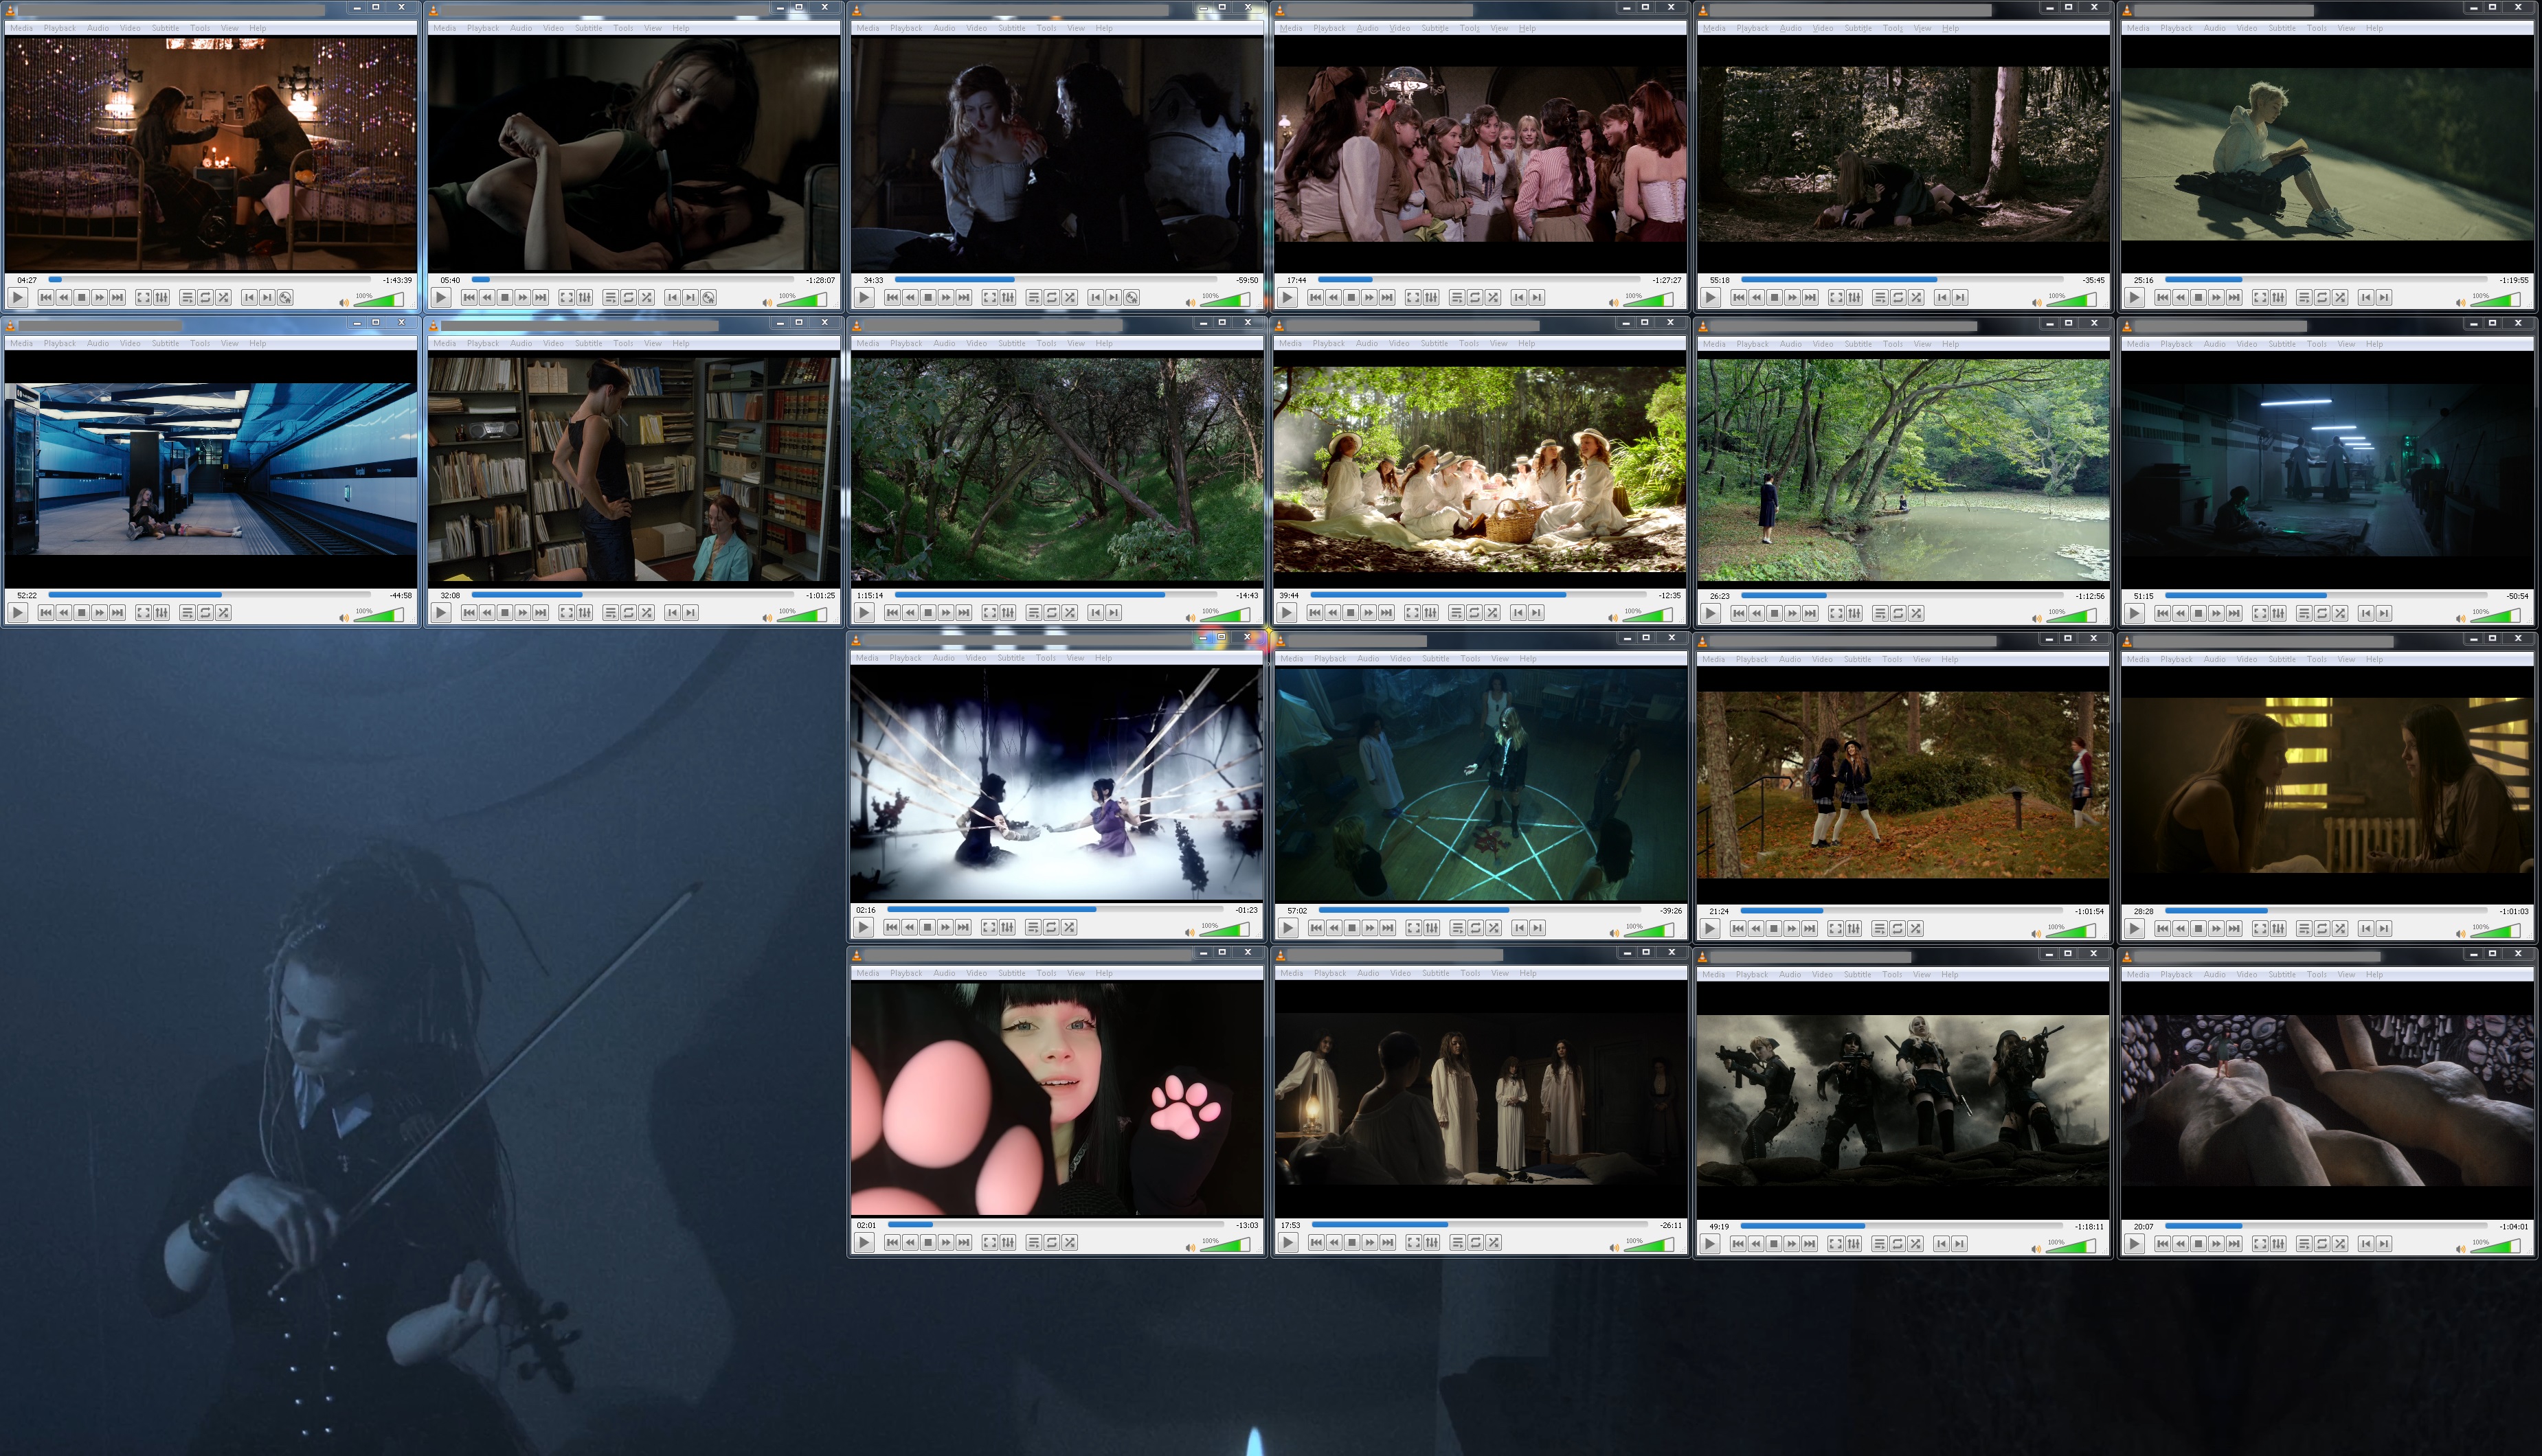
Task: Open Media menu in the 02:16 player
Action: (x=867, y=658)
